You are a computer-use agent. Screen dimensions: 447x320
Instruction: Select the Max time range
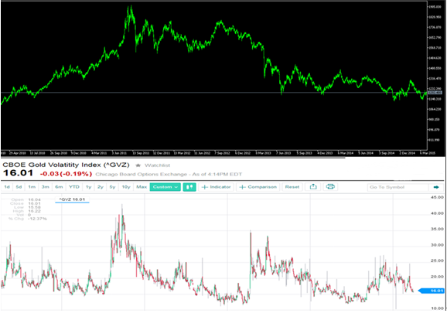coord(142,187)
